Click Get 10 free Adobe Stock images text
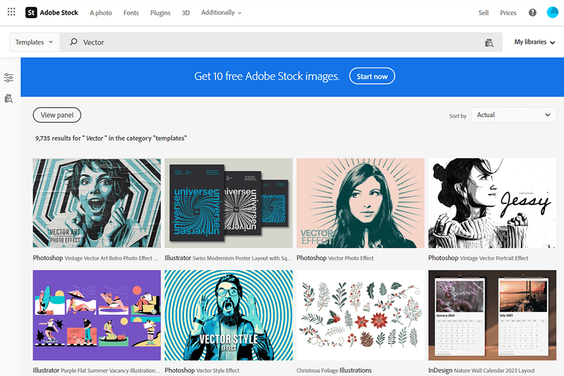The width and height of the screenshot is (564, 376). point(267,76)
